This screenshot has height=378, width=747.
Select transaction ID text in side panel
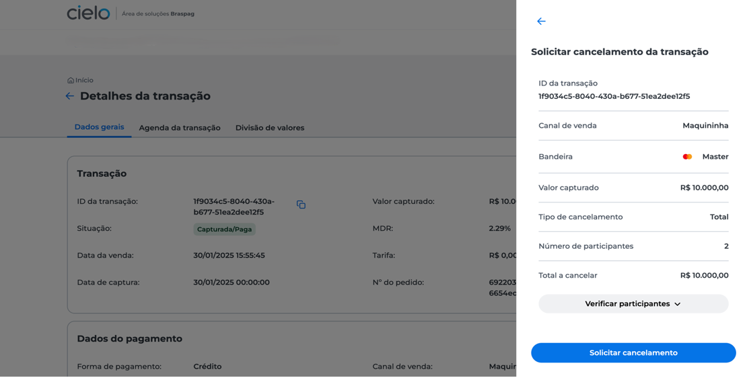click(x=614, y=96)
